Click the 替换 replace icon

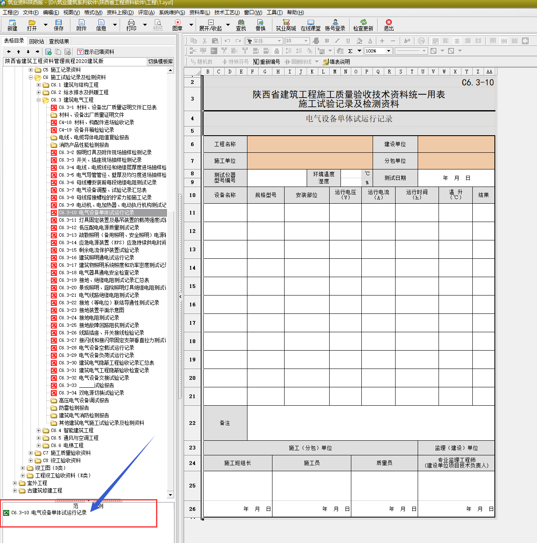pyautogui.click(x=260, y=25)
